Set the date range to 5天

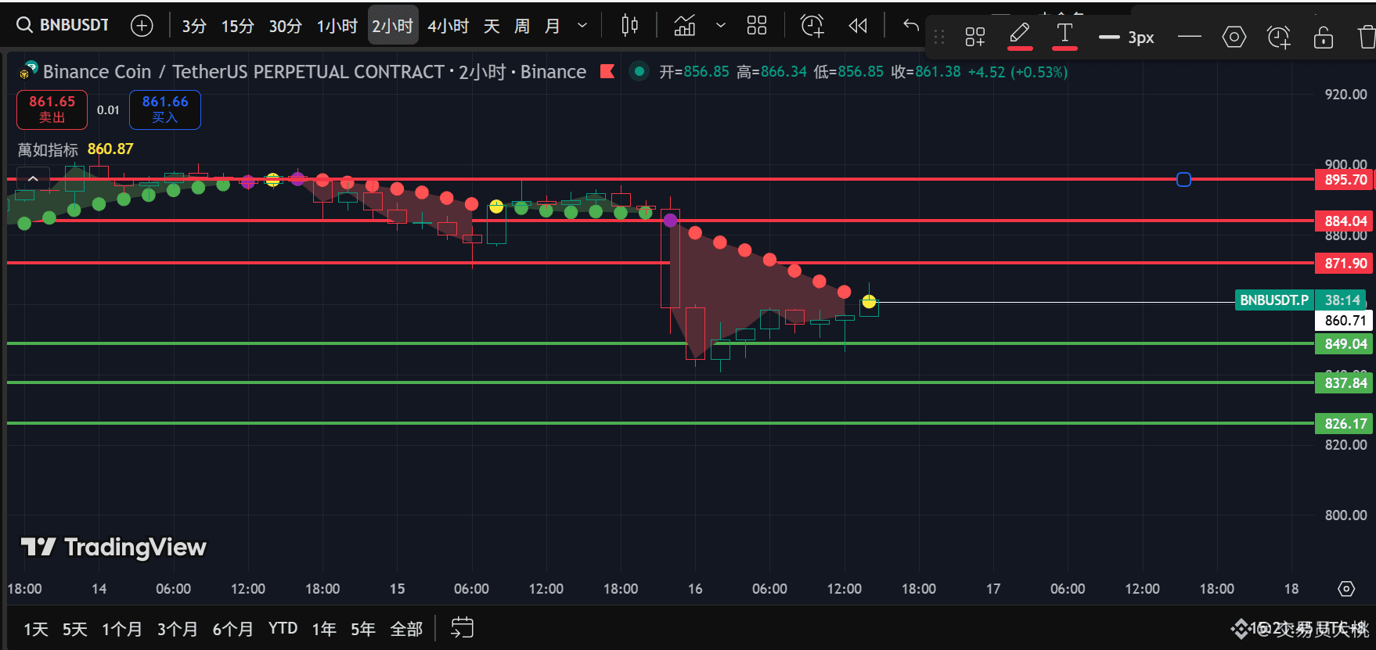tap(75, 629)
